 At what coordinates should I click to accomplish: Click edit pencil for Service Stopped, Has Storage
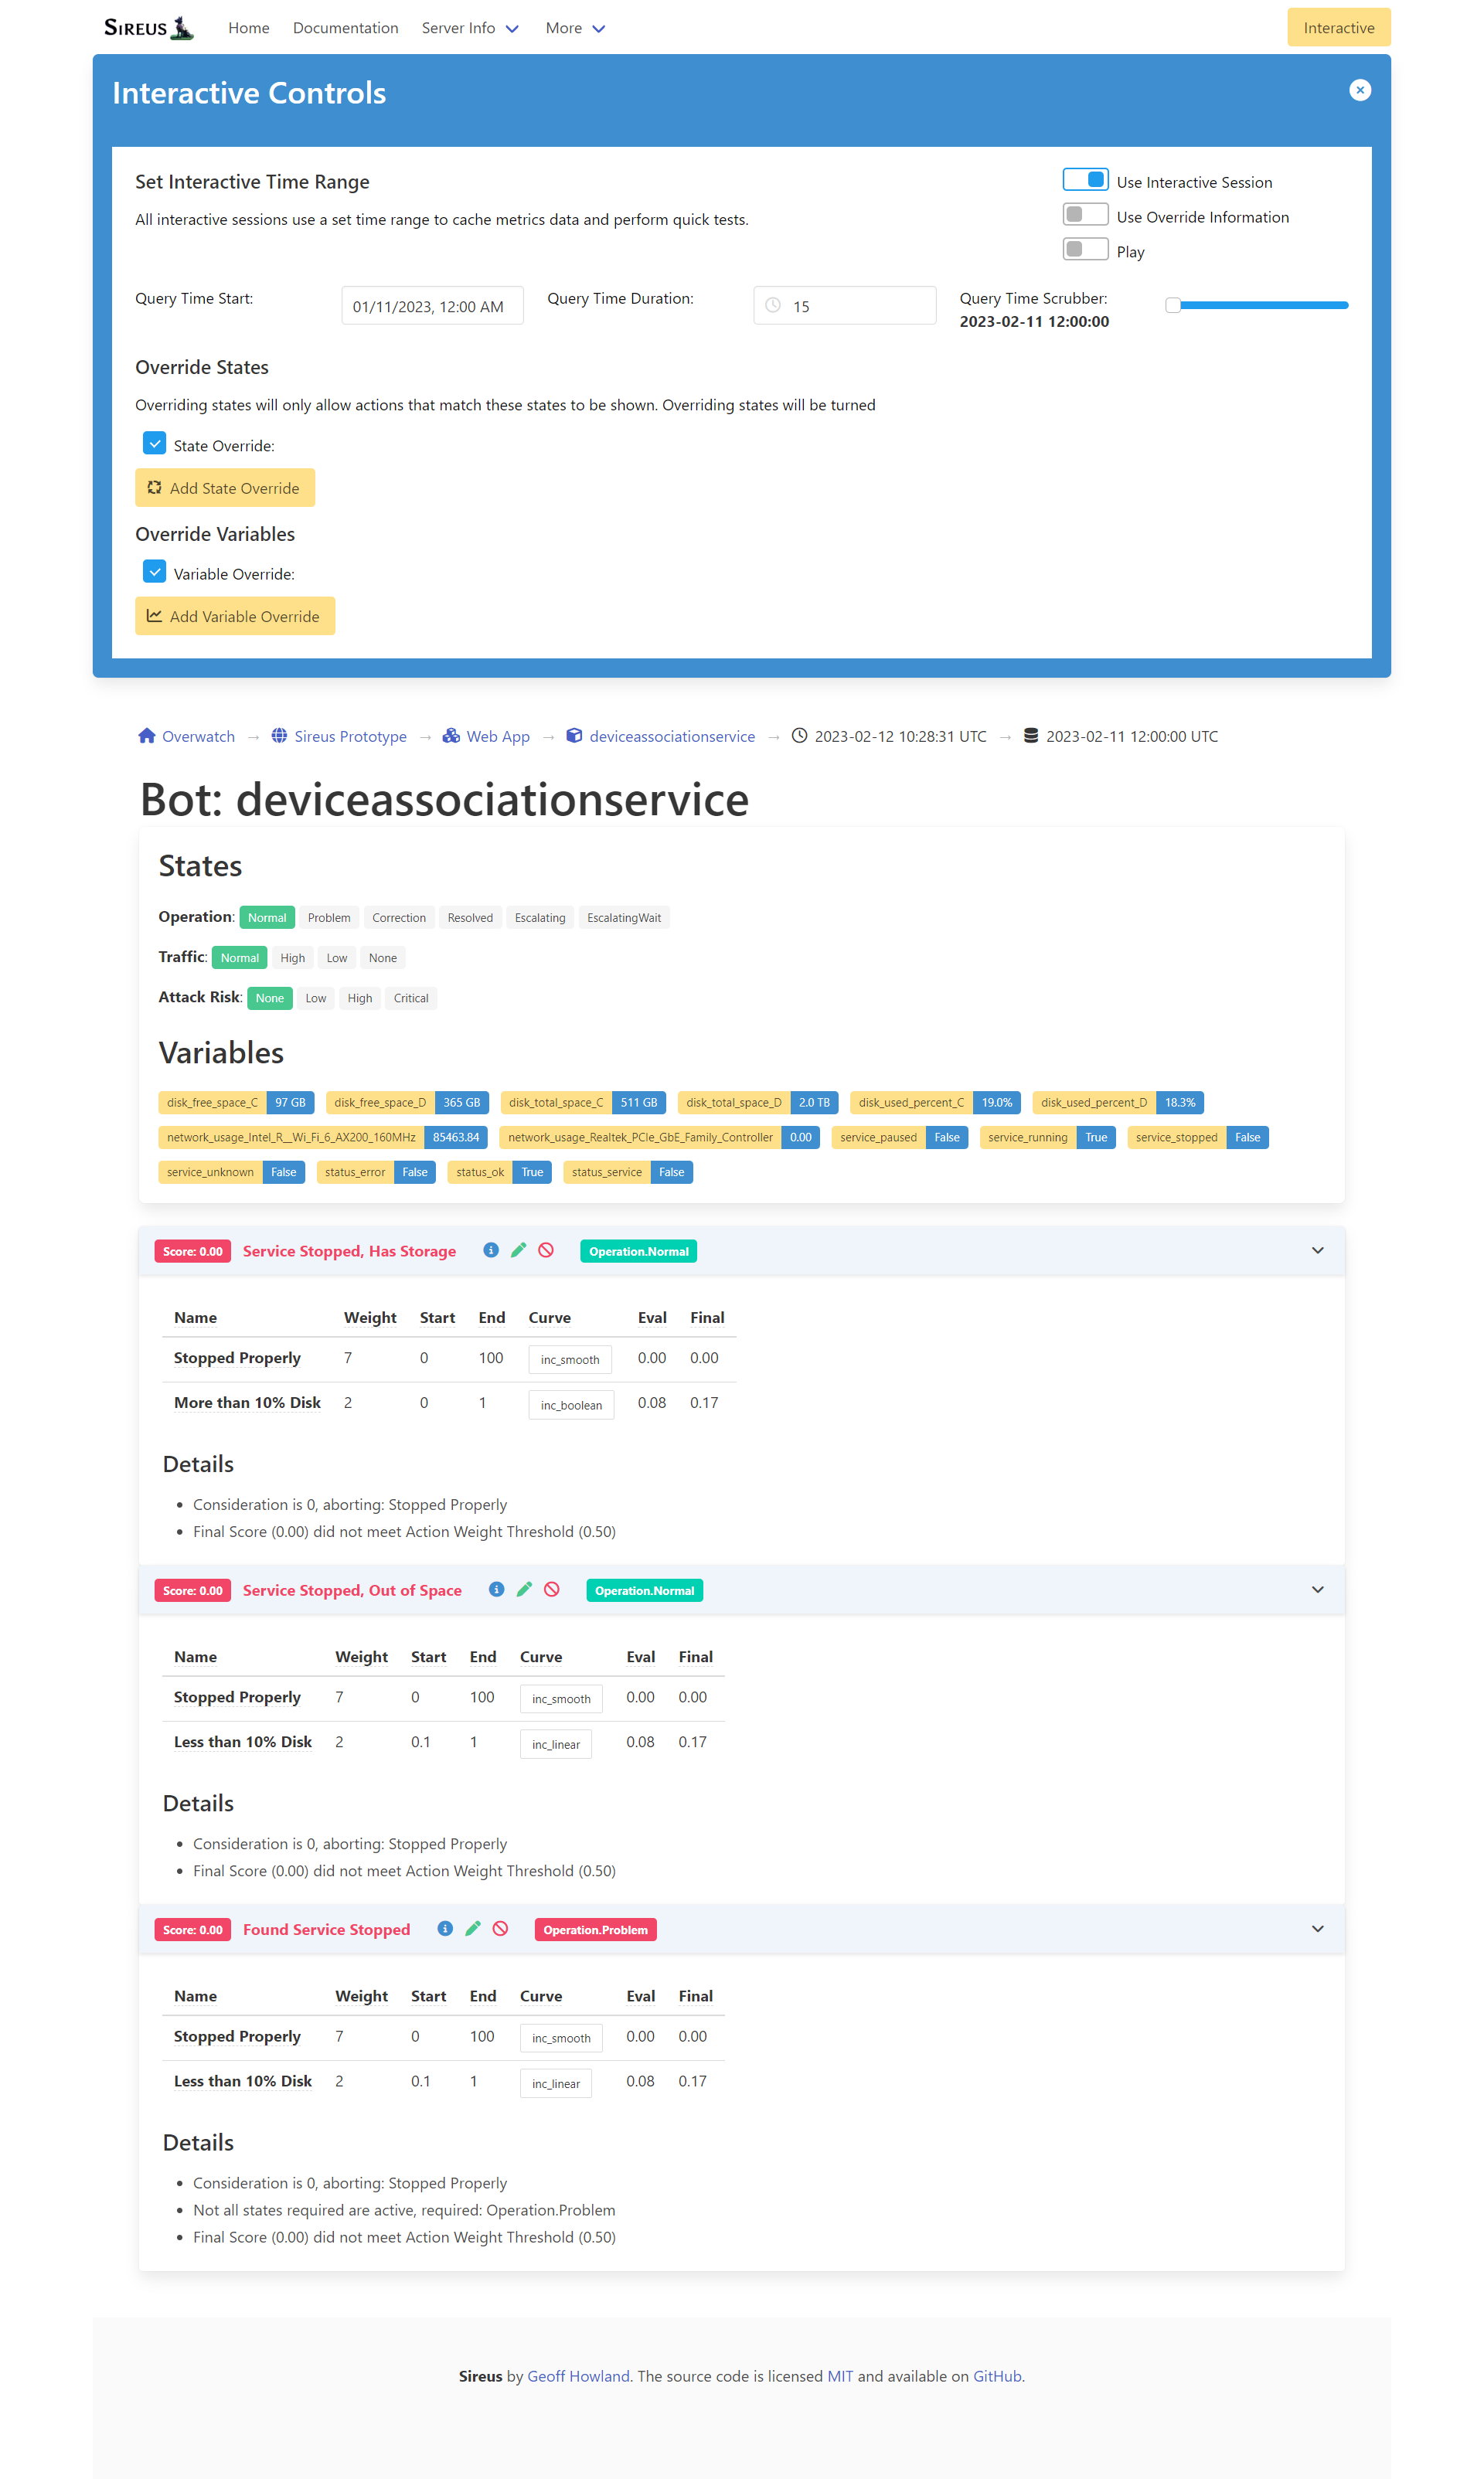[518, 1250]
